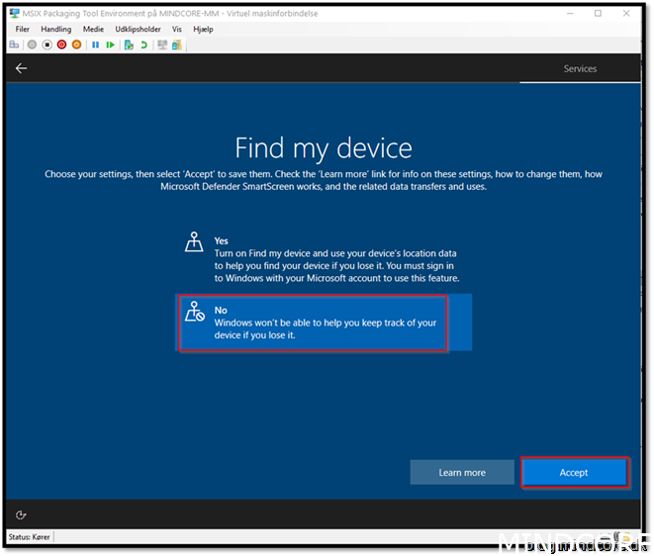Switch to the Services tab
The height and width of the screenshot is (556, 654).
[580, 69]
